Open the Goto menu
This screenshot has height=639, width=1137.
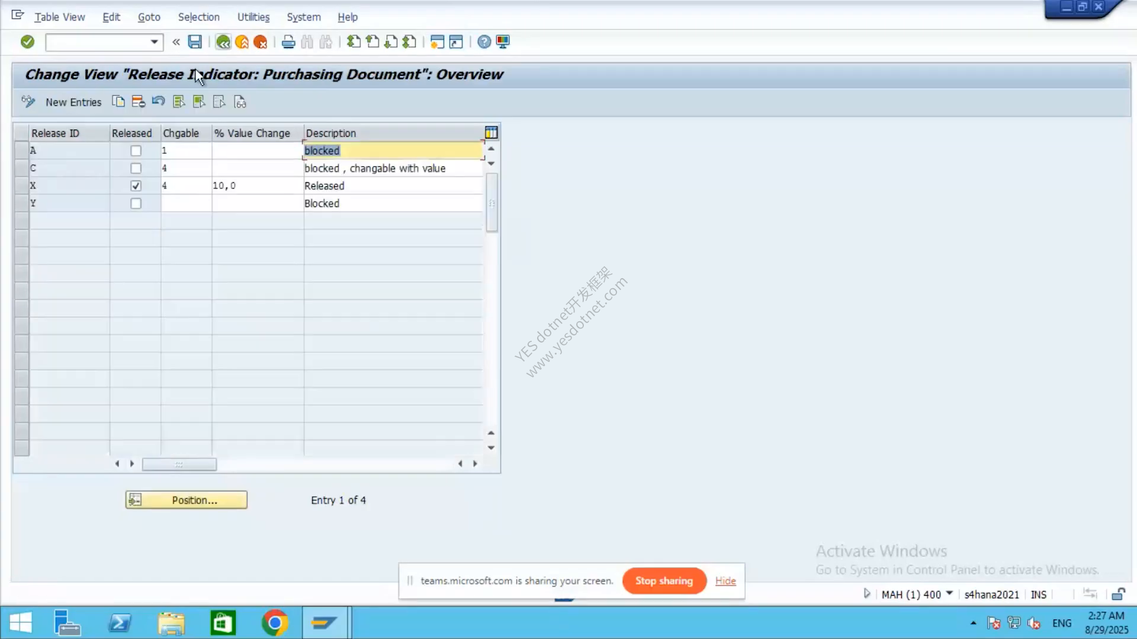[149, 17]
